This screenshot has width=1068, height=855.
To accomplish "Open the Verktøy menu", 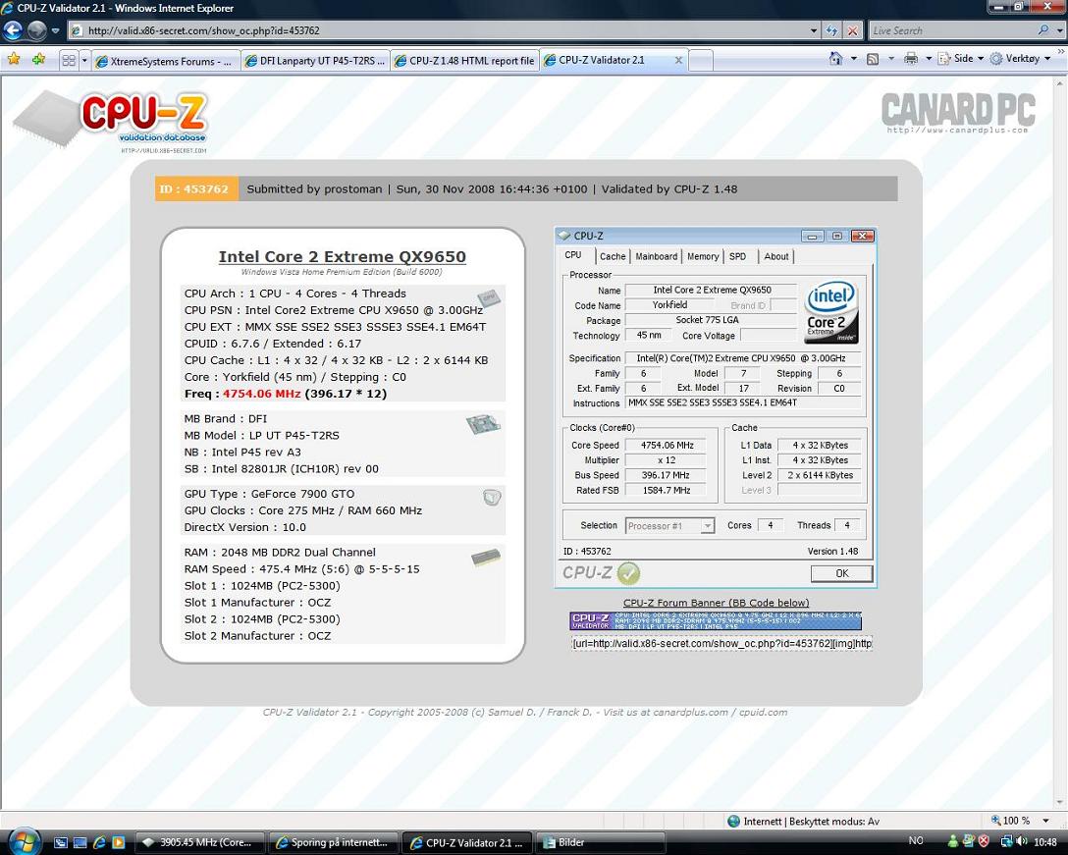I will (x=1020, y=59).
